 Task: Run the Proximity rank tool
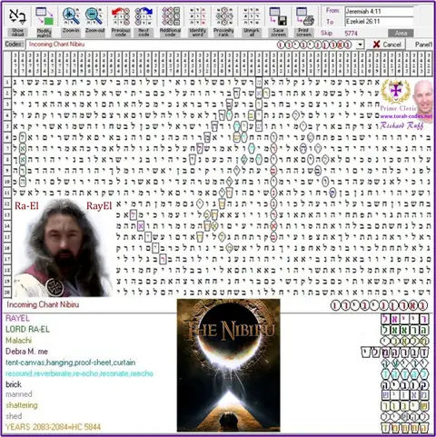click(x=223, y=22)
